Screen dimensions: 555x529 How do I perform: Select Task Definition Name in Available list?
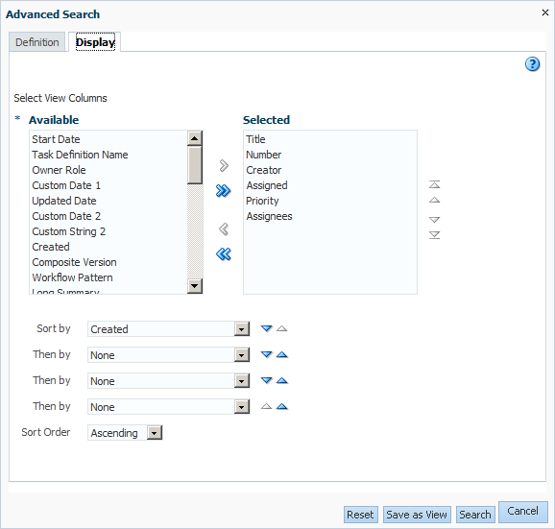click(80, 155)
